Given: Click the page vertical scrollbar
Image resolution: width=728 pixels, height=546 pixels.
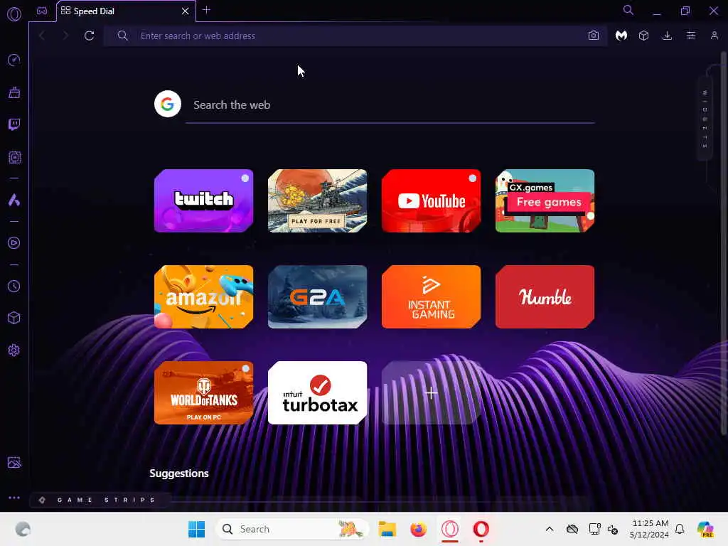Looking at the screenshot, I should coord(723,244).
